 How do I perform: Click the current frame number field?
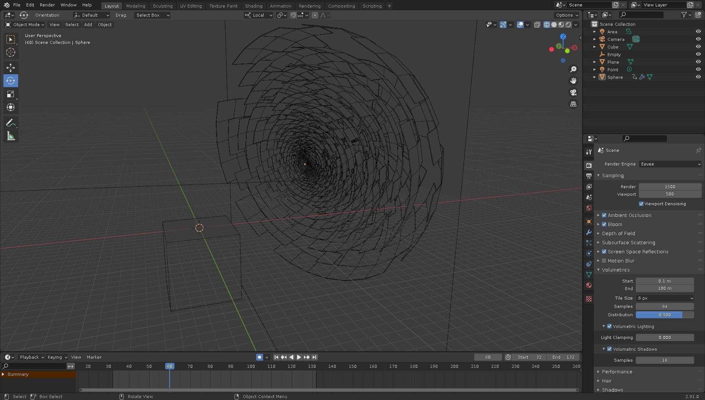tap(488, 357)
